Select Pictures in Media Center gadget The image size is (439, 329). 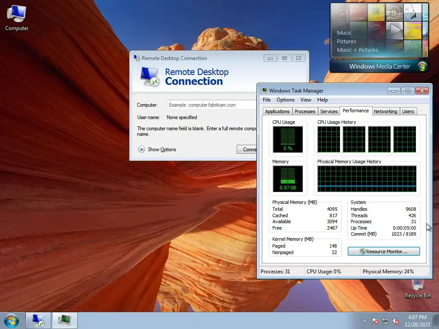pos(346,42)
